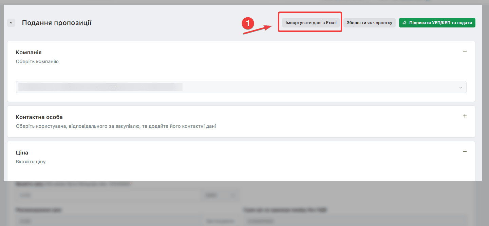This screenshot has width=489, height=226.
Task: Click the Імпортувати дані з Excel button
Action: coord(311,23)
